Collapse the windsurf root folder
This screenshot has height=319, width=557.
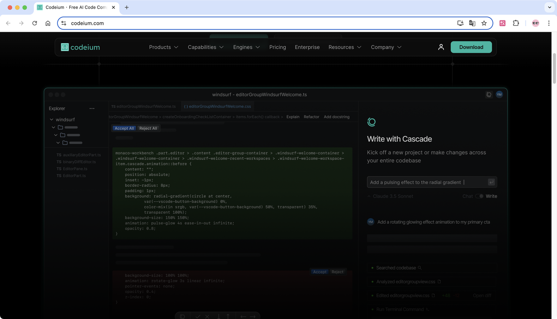[x=51, y=120]
